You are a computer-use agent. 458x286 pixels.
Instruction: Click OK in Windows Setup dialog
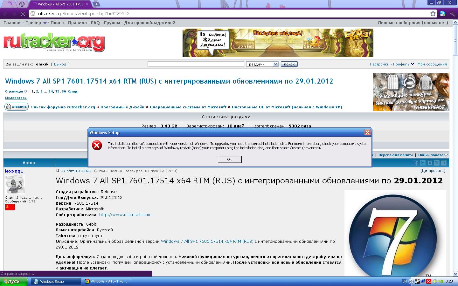[230, 159]
